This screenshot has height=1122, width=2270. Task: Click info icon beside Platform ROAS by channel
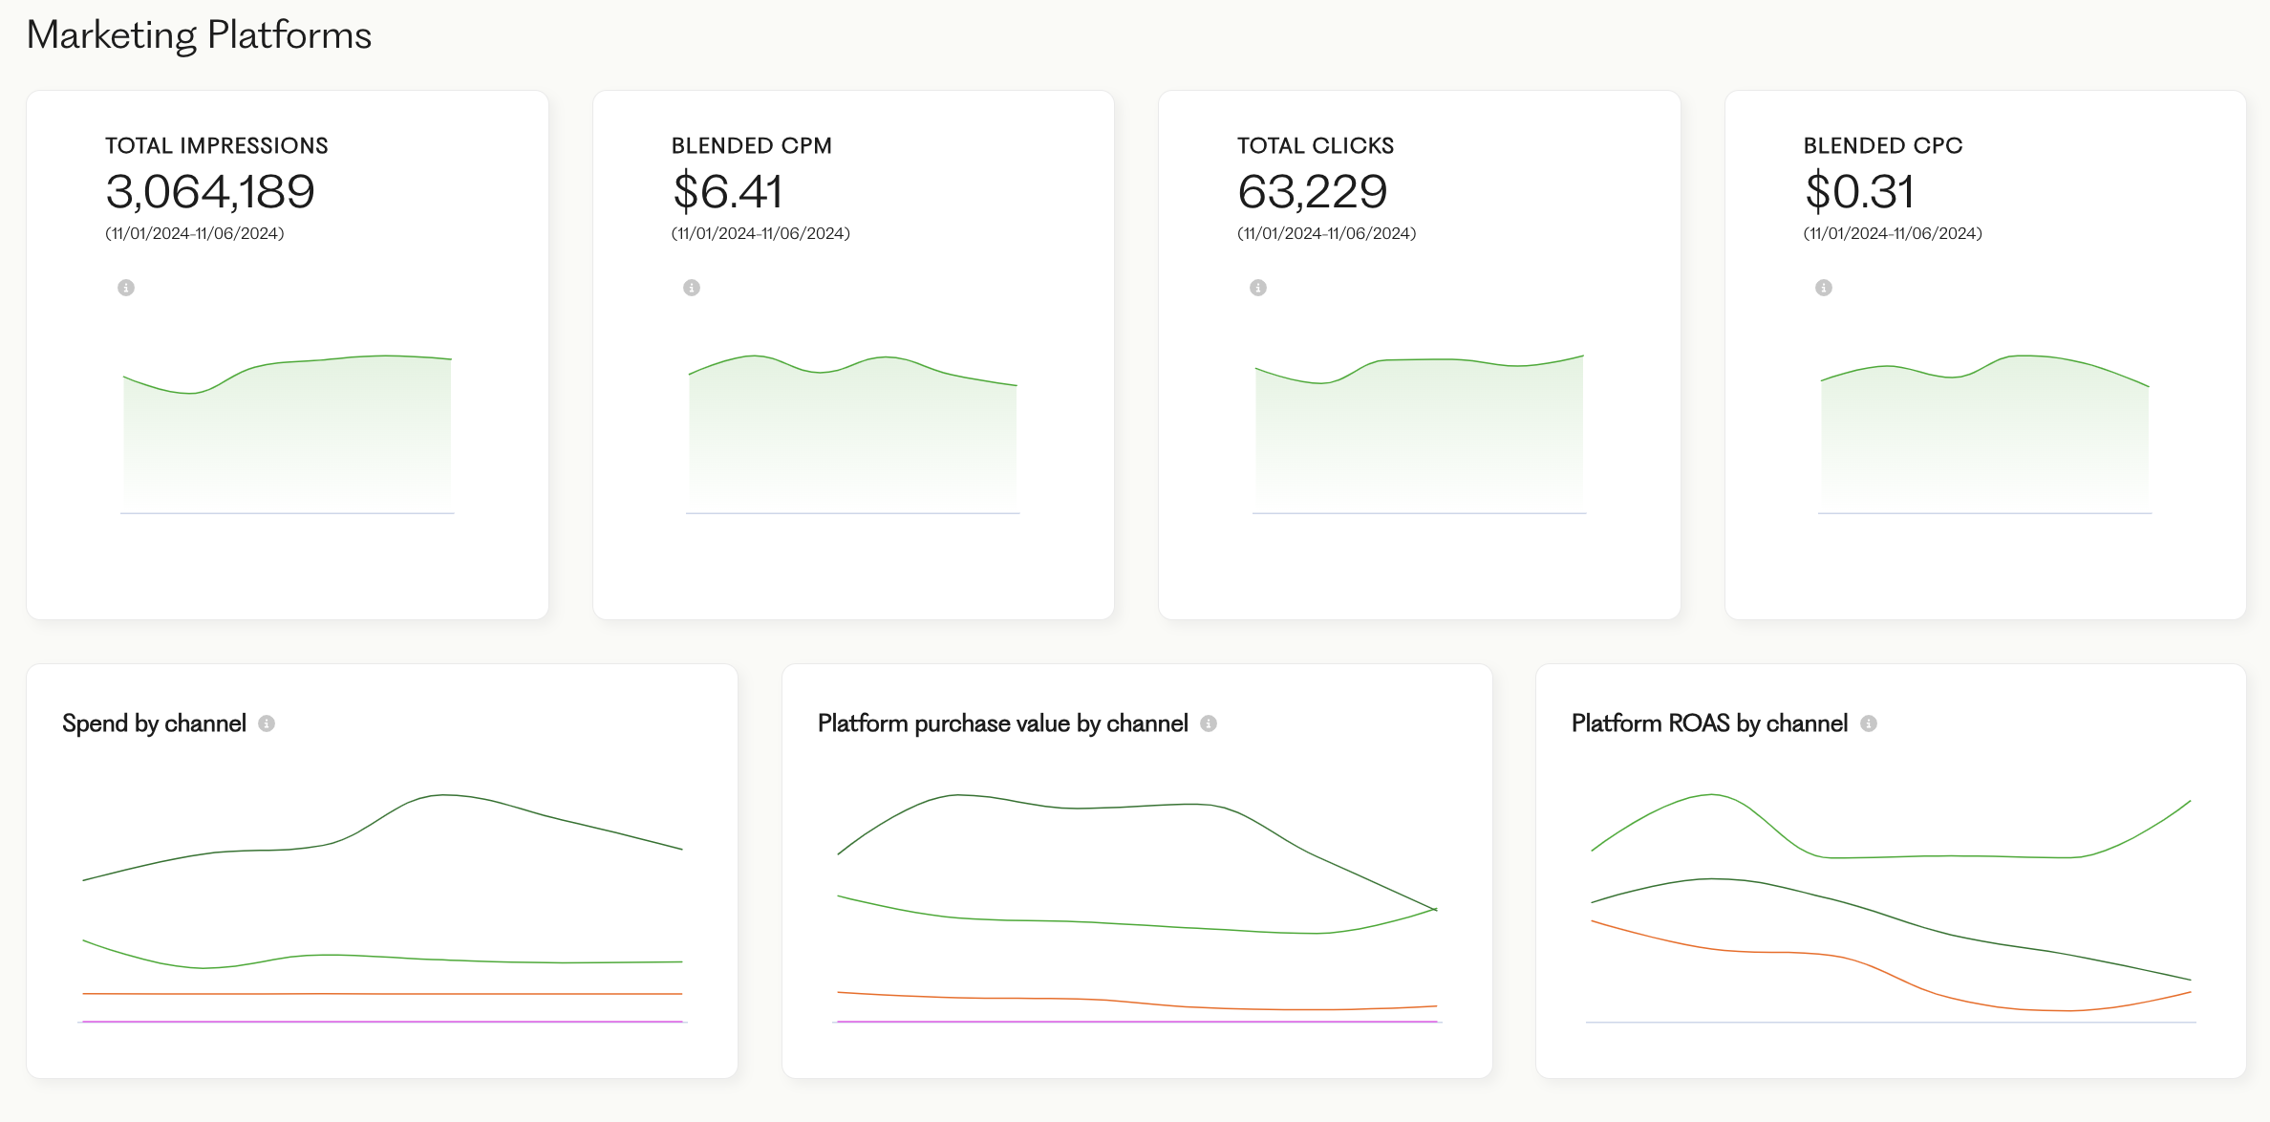[x=1869, y=723]
